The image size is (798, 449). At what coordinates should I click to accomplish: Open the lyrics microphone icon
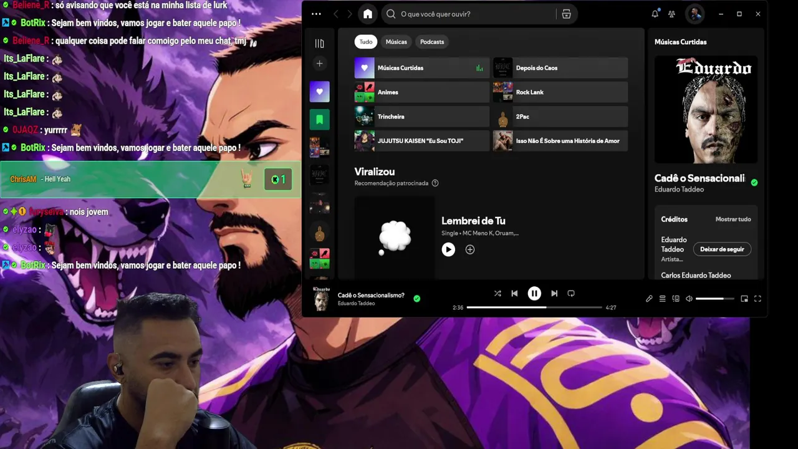click(x=649, y=299)
